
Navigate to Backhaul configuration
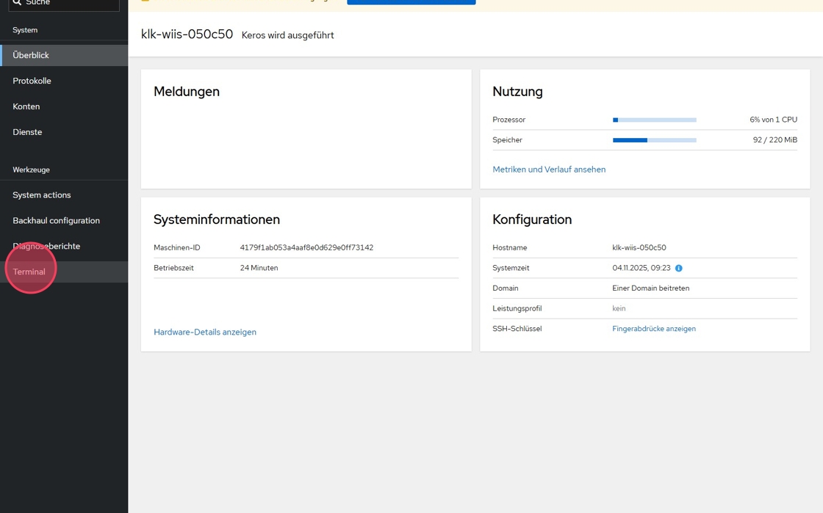56,221
